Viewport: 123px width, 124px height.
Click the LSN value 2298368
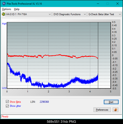[x=44, y=102]
